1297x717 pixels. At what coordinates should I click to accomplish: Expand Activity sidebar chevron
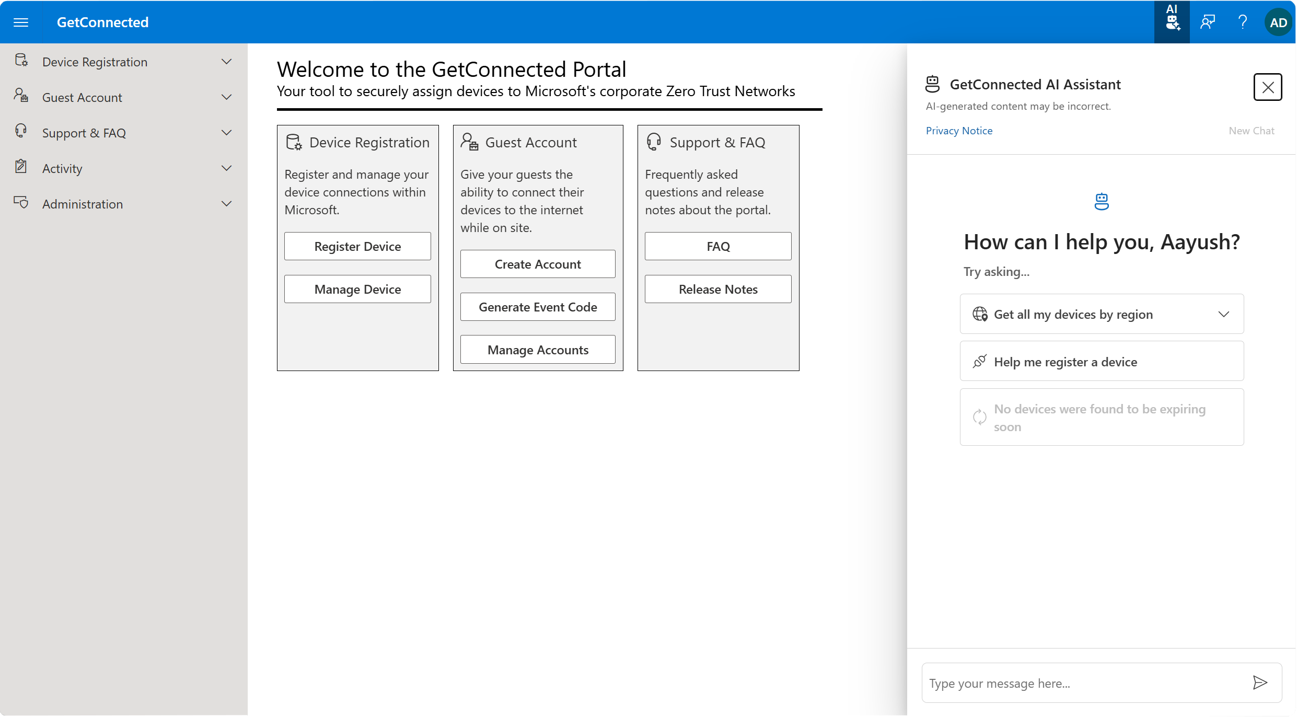tap(227, 168)
